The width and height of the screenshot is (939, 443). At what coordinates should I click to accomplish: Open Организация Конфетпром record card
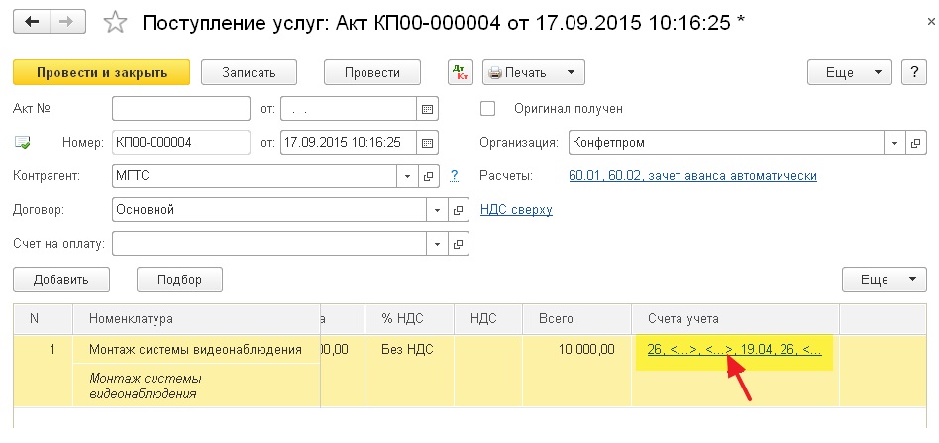coord(915,143)
